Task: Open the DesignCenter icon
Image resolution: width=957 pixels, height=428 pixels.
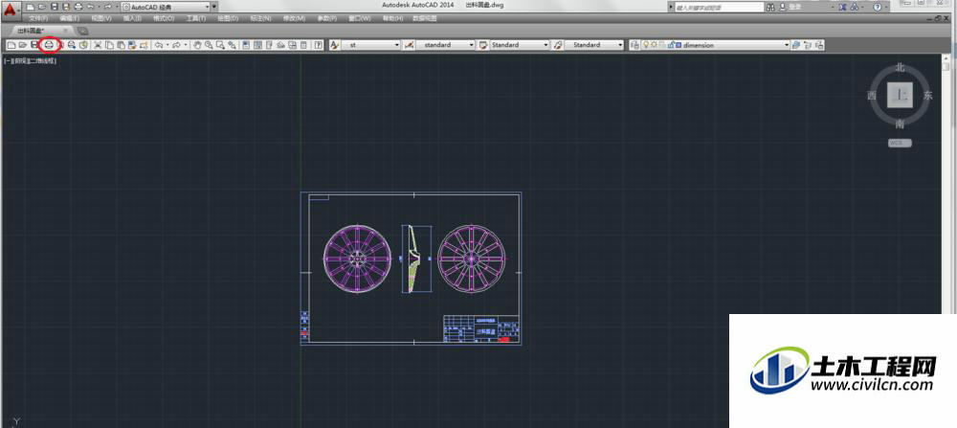Action: (257, 45)
